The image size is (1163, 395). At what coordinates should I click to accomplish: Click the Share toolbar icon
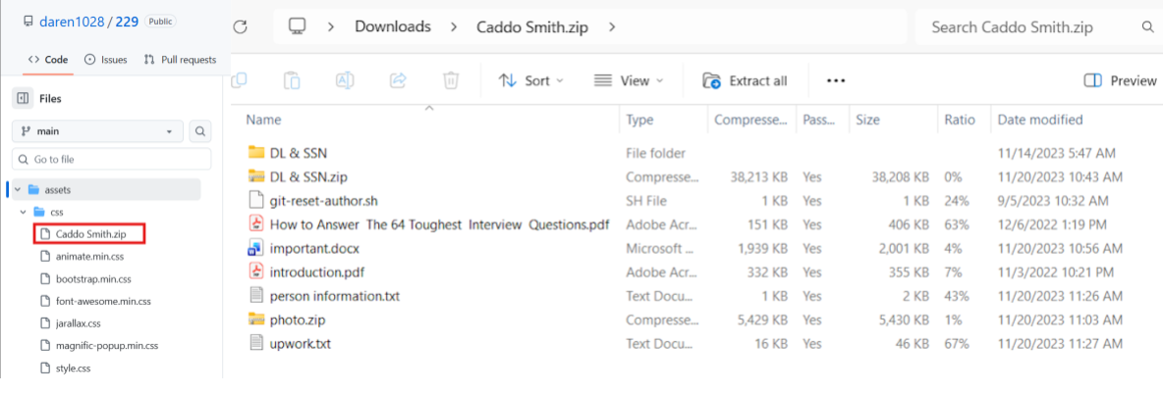[398, 80]
